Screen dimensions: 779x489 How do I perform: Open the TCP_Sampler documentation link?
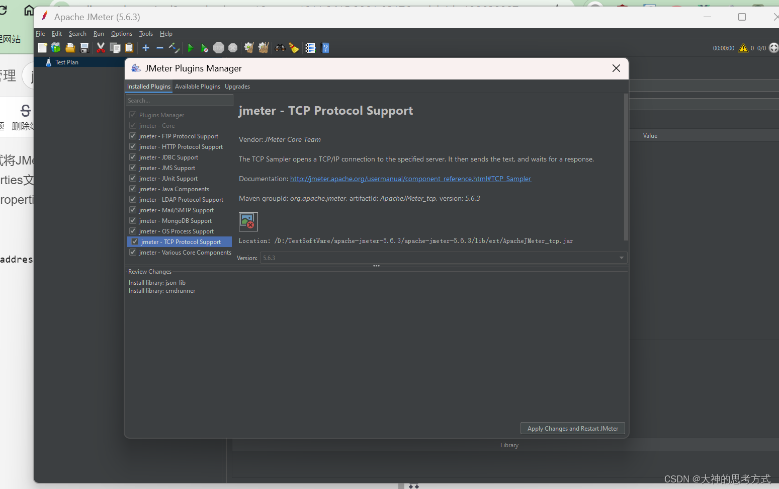410,179
